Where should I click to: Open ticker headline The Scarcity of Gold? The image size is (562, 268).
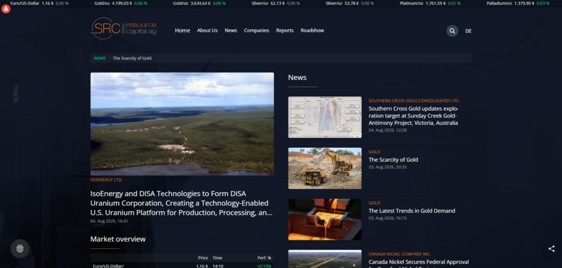click(x=132, y=58)
